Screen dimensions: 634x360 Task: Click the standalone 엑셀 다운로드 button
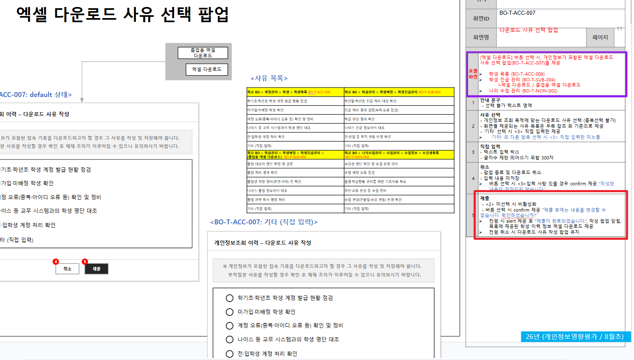[207, 69]
